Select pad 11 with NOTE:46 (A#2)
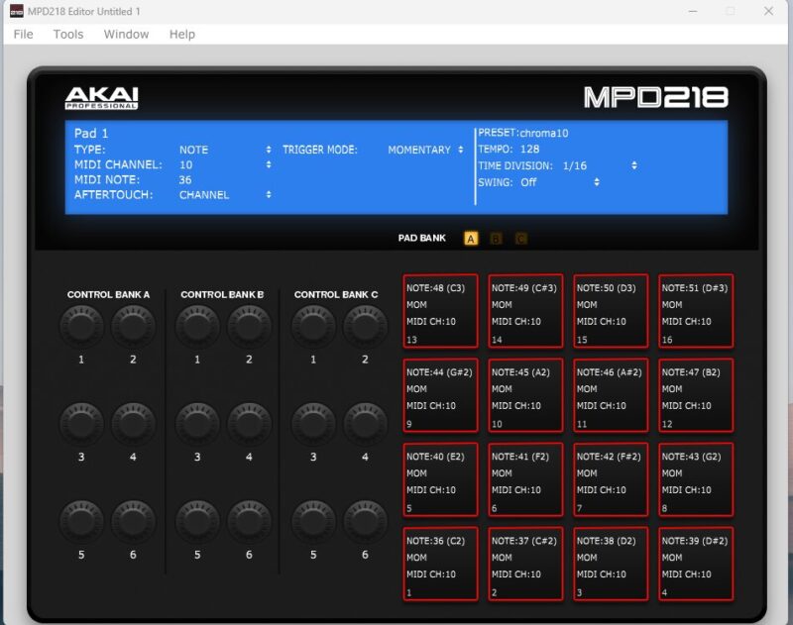The width and height of the screenshot is (793, 625). (x=611, y=395)
